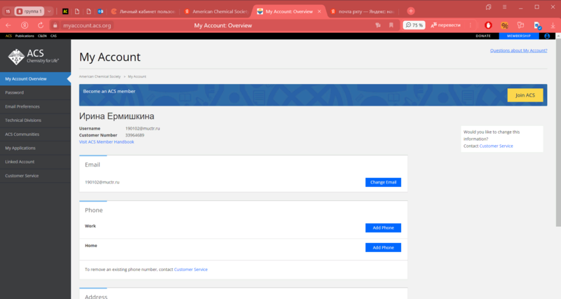This screenshot has width=561, height=299.
Task: Open Visit ACS Member Handbook link
Action: [107, 142]
